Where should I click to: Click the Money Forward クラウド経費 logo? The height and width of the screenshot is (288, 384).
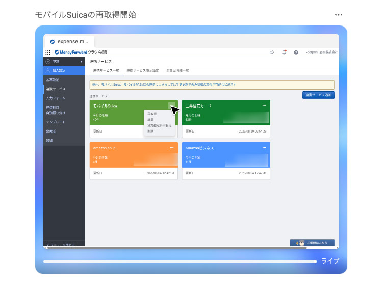(81, 52)
